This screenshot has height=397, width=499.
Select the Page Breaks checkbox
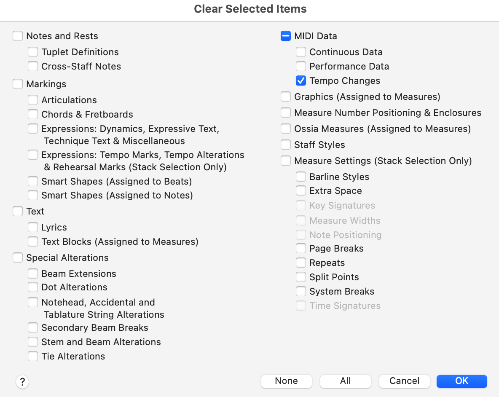tap(301, 248)
